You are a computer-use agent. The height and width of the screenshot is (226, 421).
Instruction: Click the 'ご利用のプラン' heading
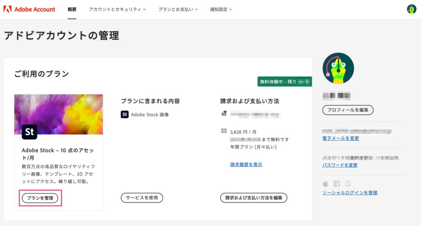tap(42, 74)
